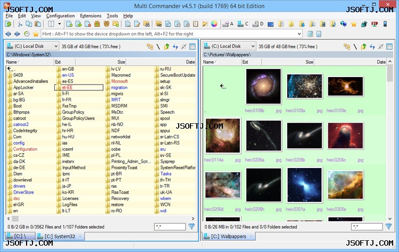
Task: Click right panel up folder icon
Action: (x=364, y=47)
